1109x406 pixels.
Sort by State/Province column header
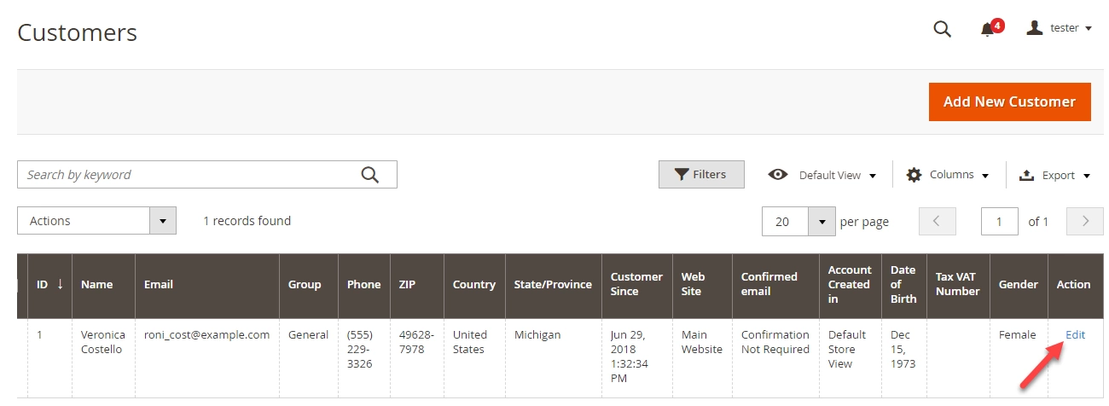click(554, 285)
